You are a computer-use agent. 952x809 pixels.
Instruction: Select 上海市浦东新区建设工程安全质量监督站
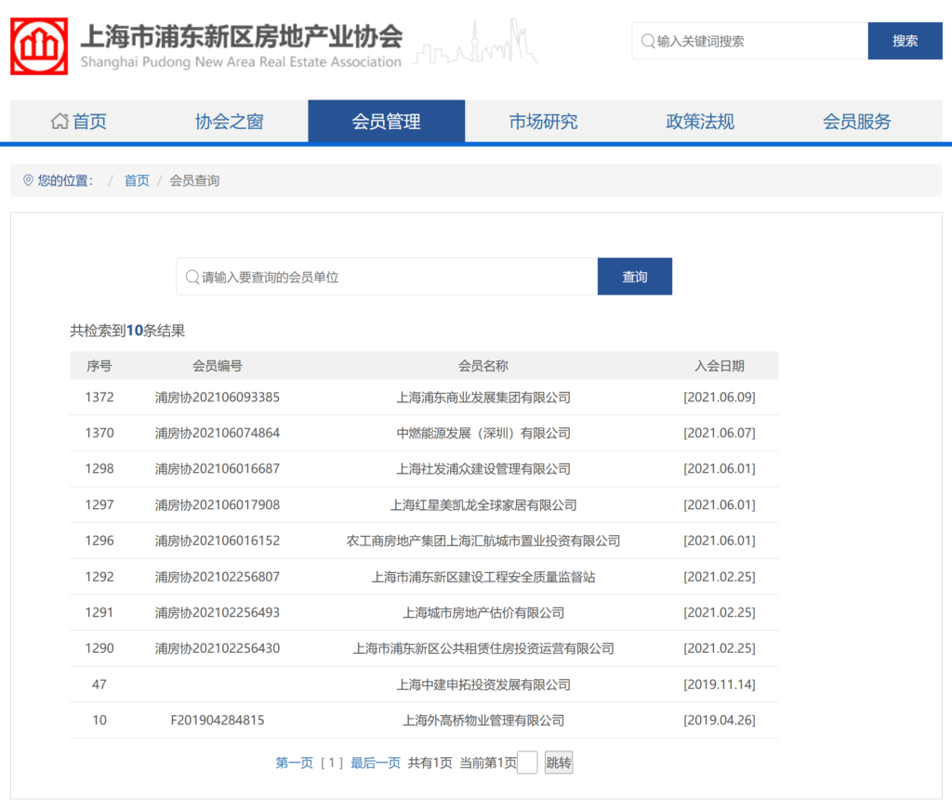point(483,577)
